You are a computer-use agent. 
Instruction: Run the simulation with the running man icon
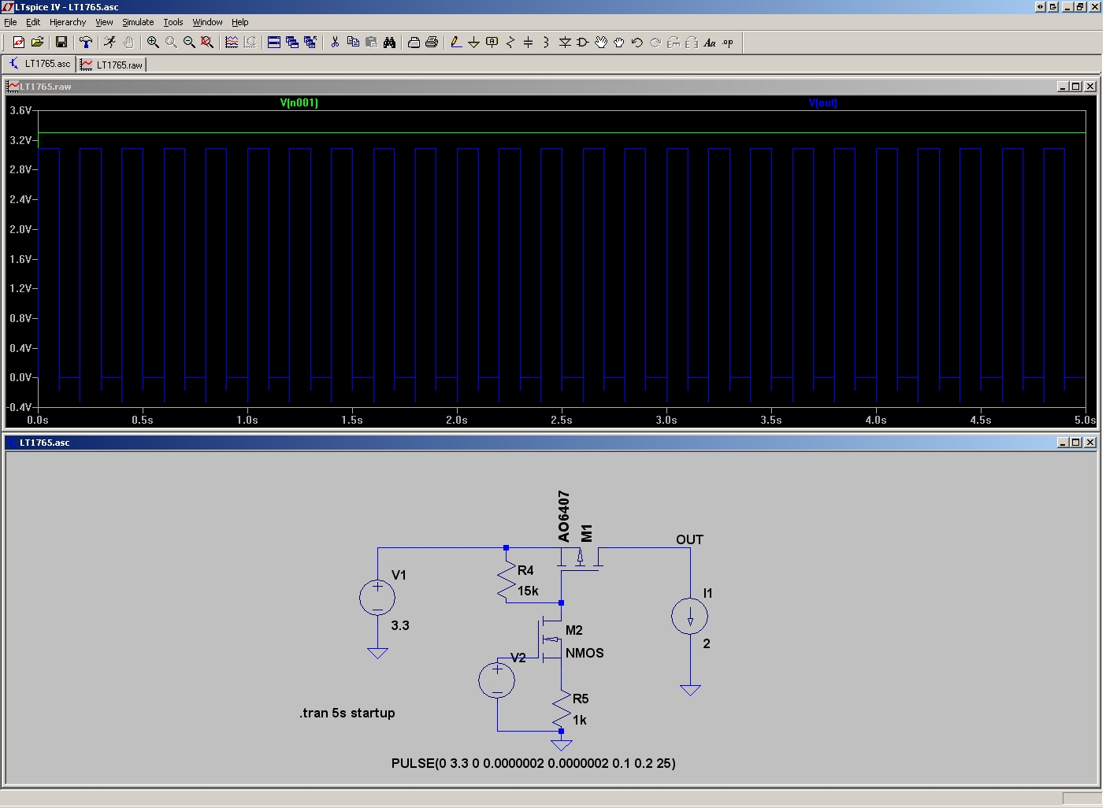pos(110,43)
